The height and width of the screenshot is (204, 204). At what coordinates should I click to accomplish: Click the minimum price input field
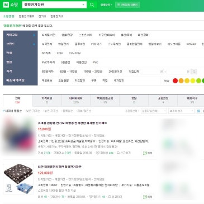click(152, 72)
